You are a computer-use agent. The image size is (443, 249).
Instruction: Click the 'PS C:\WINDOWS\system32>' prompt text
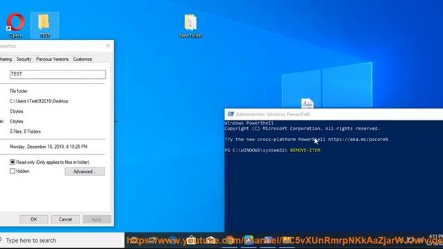click(x=256, y=150)
